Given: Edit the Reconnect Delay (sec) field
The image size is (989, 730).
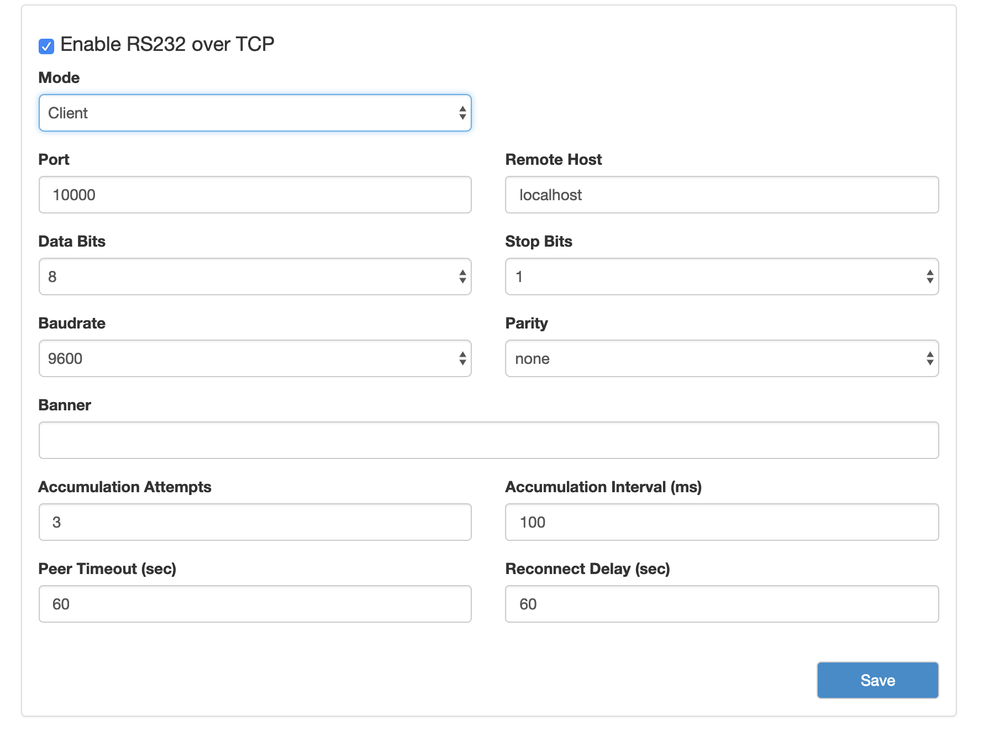Looking at the screenshot, I should [x=722, y=604].
